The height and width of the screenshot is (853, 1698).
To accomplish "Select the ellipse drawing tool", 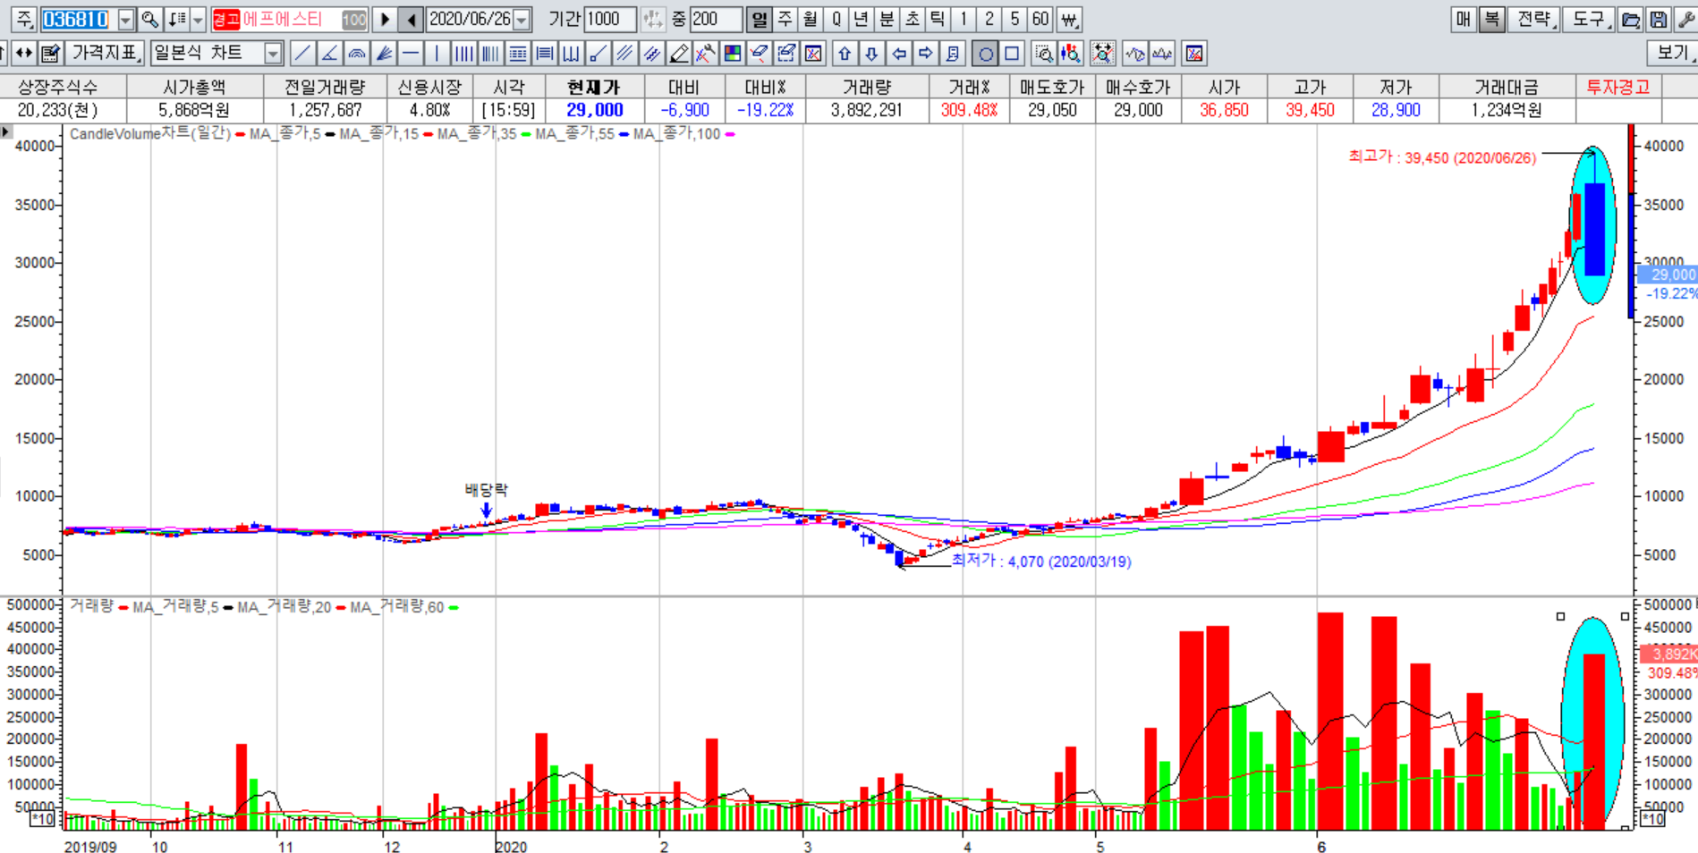I will pyautogui.click(x=985, y=54).
